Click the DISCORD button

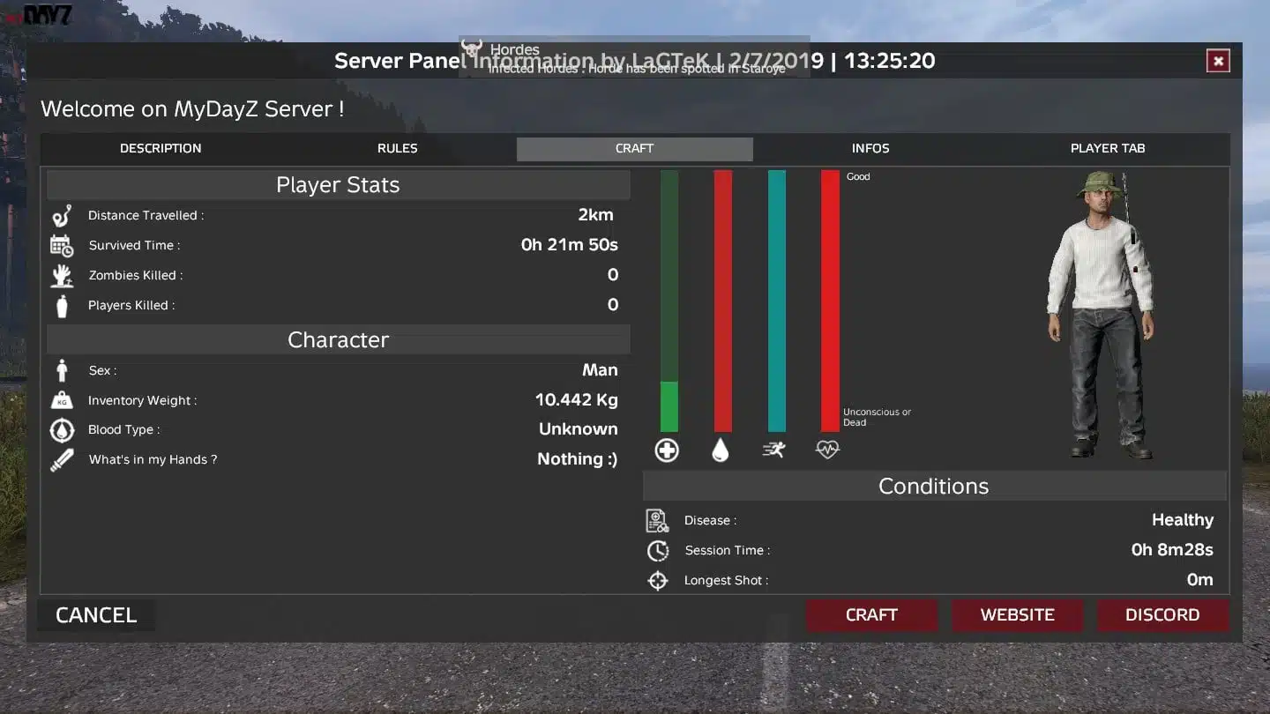[1162, 615]
